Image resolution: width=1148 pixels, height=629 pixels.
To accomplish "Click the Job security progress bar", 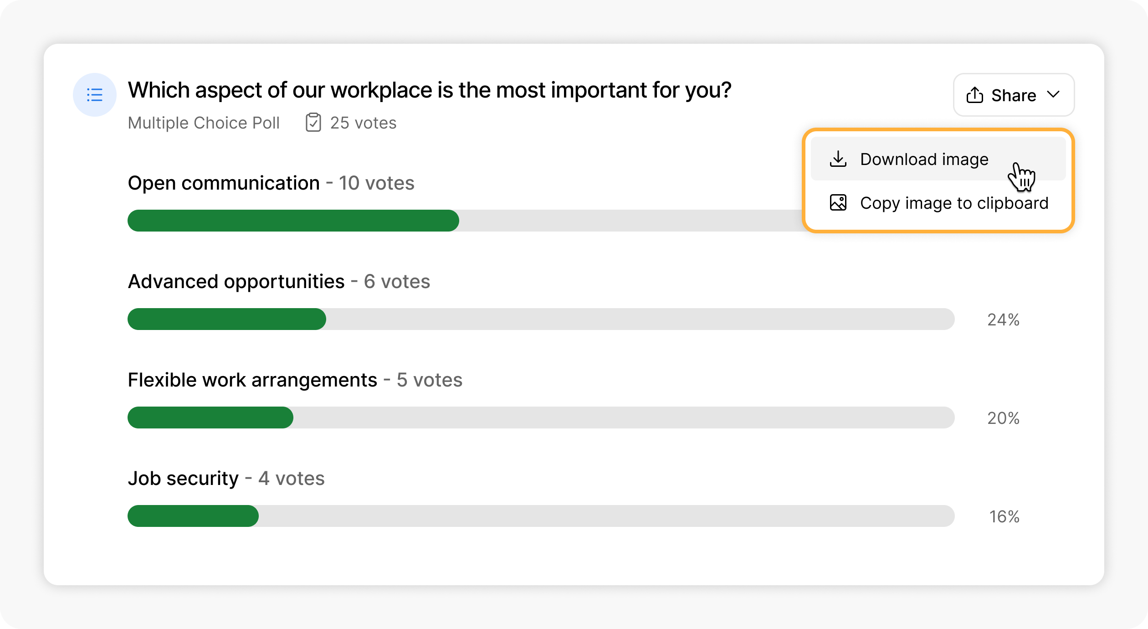I will [x=541, y=516].
